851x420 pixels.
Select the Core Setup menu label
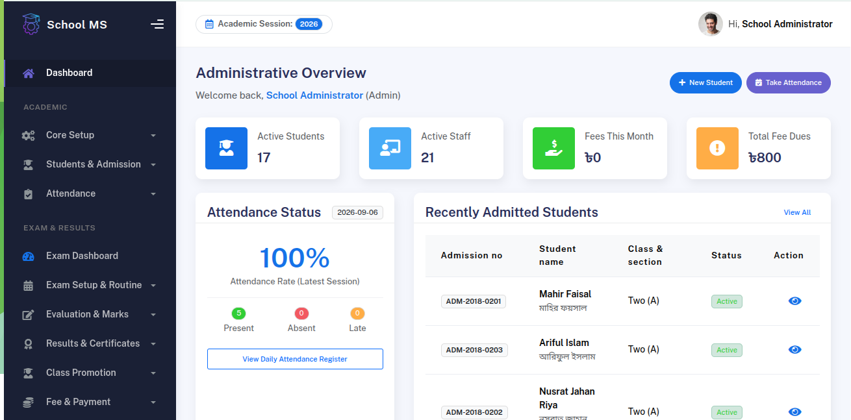(70, 135)
